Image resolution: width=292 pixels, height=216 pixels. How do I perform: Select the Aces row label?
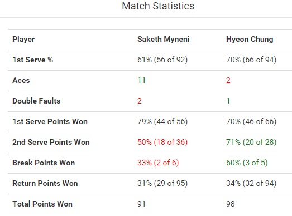click(21, 80)
